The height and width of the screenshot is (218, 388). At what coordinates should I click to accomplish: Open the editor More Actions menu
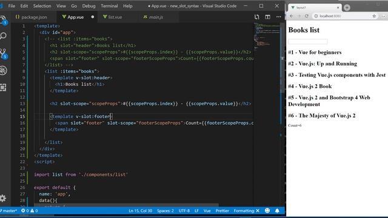(279, 17)
